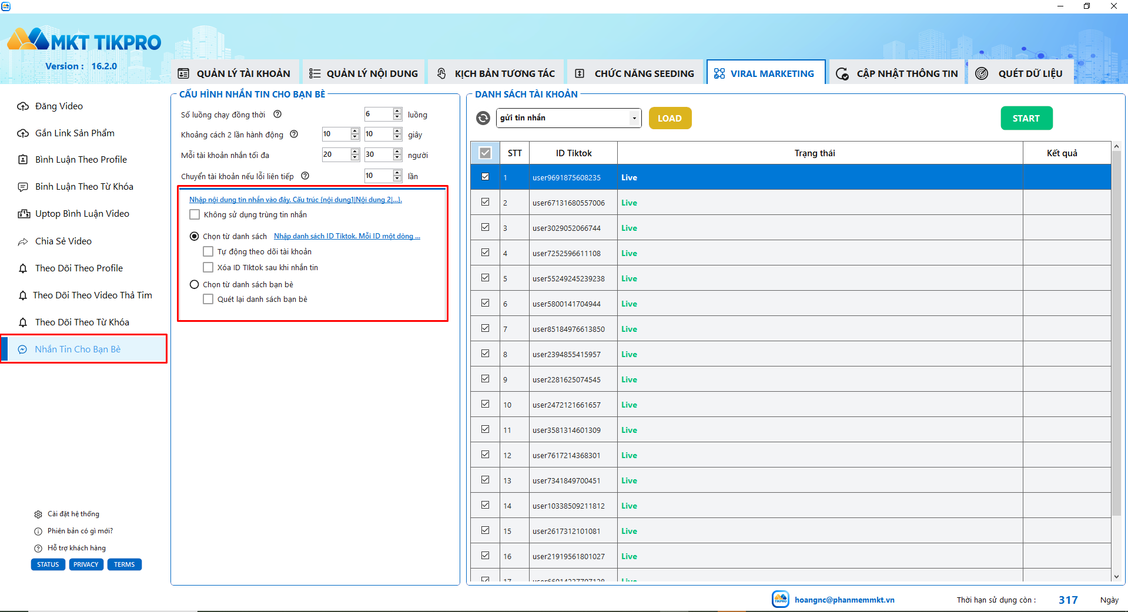Switch to Quản Lý Tài Khoản tab
The image size is (1128, 612).
235,73
